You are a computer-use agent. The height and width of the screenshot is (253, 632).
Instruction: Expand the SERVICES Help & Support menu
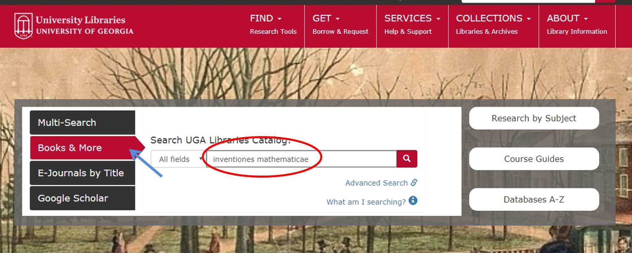412,25
